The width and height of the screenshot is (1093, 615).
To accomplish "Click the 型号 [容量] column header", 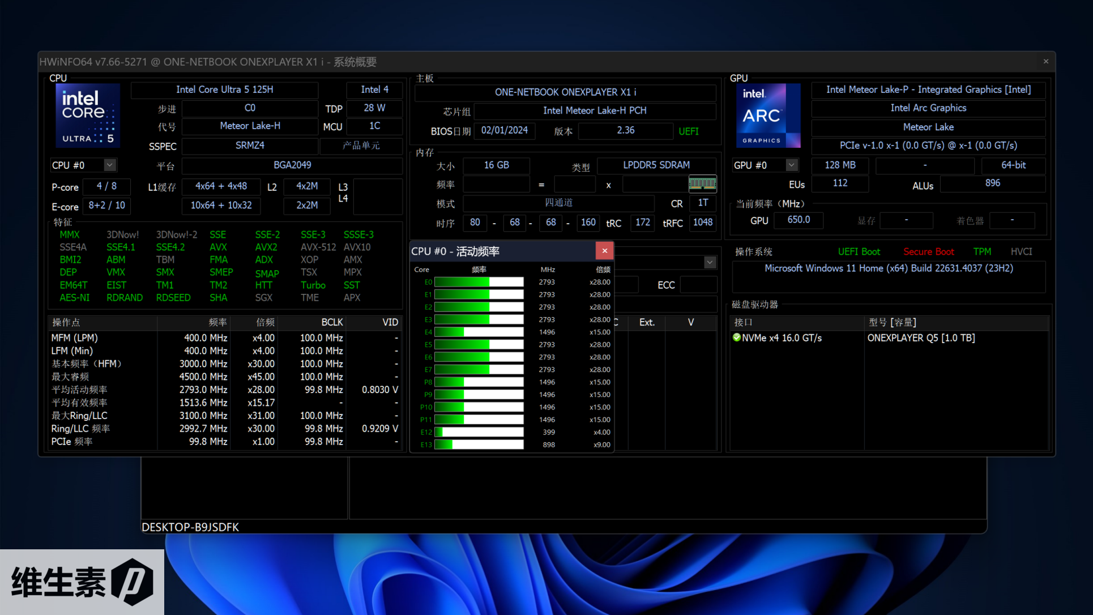I will click(x=892, y=322).
